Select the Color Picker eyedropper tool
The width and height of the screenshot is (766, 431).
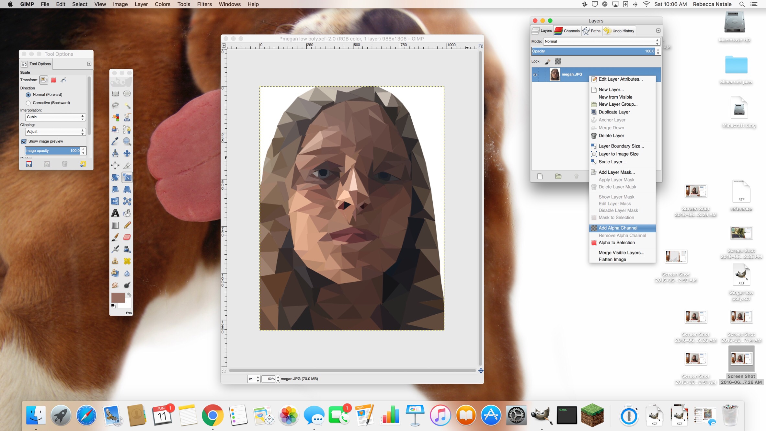(x=115, y=141)
